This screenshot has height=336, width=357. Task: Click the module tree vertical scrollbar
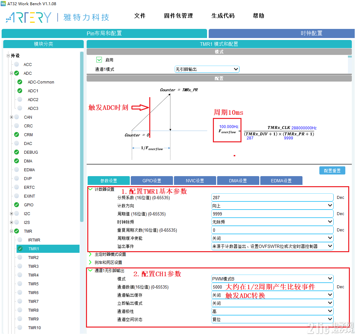pos(82,137)
